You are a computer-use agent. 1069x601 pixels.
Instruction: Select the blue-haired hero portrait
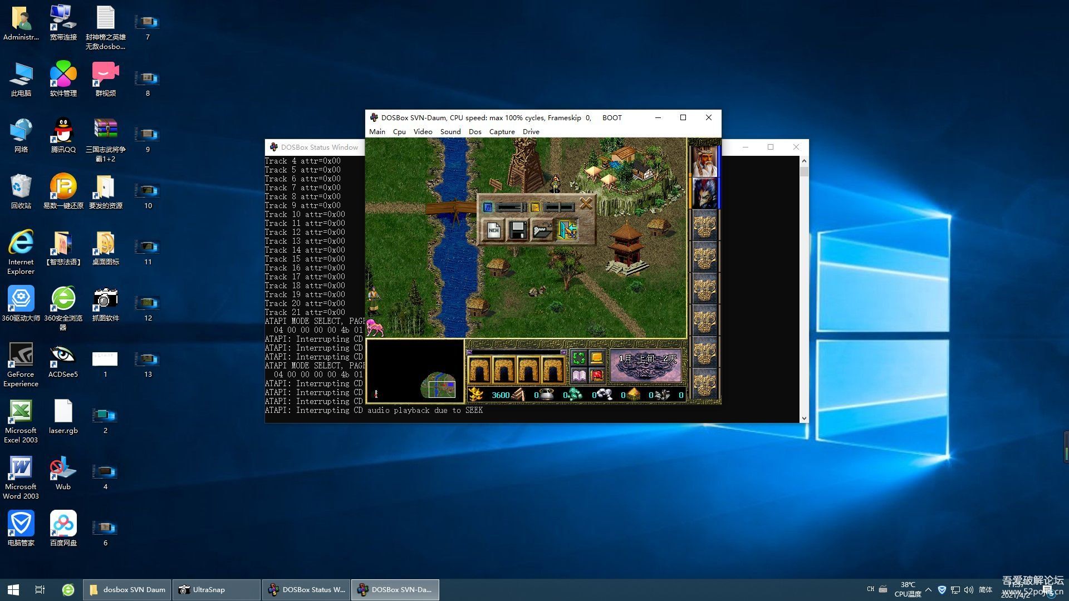click(x=704, y=193)
